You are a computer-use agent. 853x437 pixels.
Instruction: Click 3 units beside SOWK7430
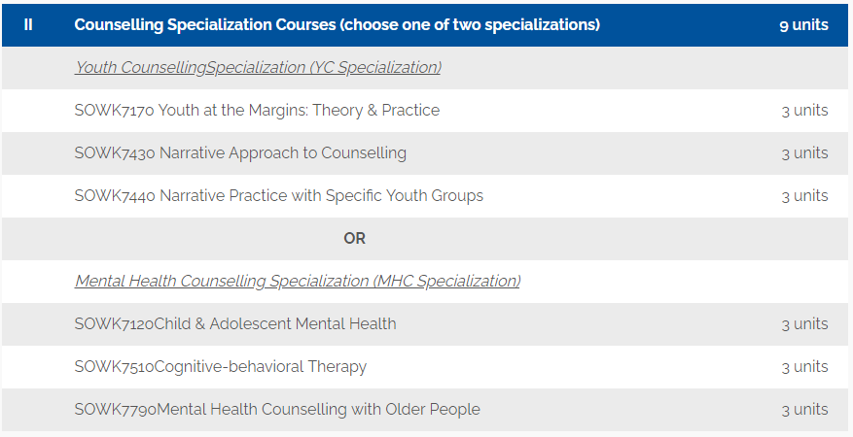(805, 153)
